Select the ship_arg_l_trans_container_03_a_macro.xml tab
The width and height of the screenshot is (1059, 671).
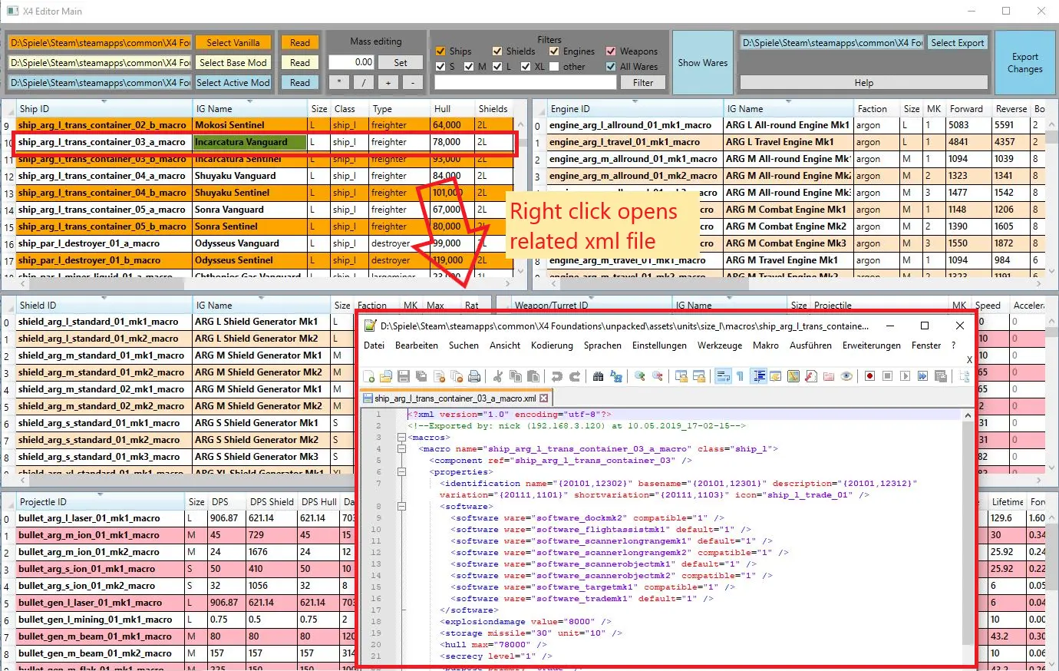pos(456,398)
